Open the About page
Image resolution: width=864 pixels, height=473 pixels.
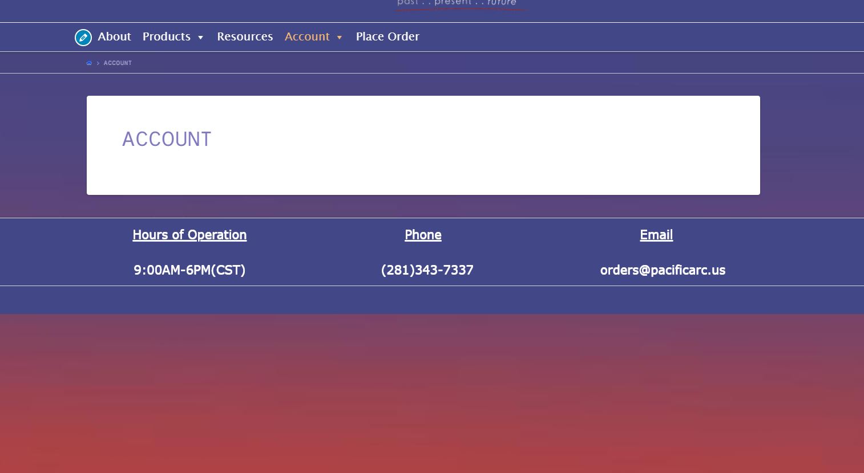coord(114,36)
